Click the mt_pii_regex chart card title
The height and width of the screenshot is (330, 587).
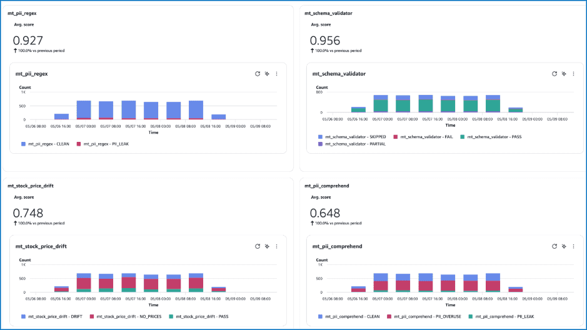(x=31, y=74)
